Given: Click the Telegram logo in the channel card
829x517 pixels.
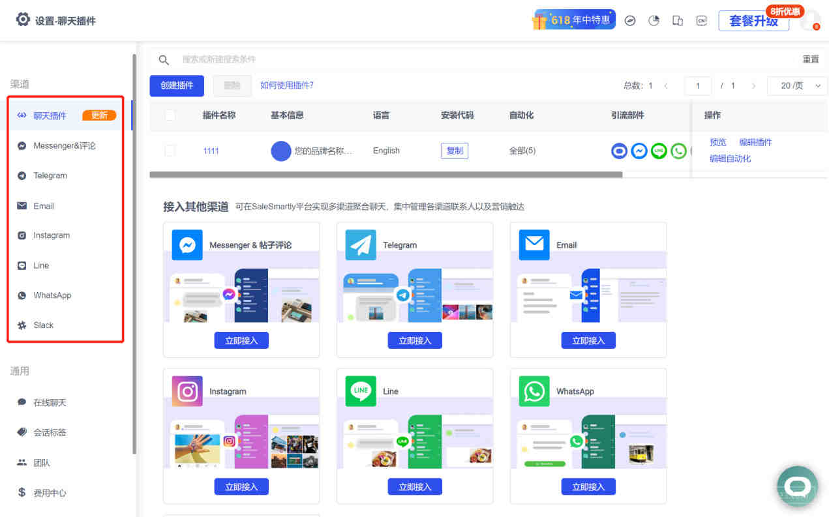Looking at the screenshot, I should (361, 244).
